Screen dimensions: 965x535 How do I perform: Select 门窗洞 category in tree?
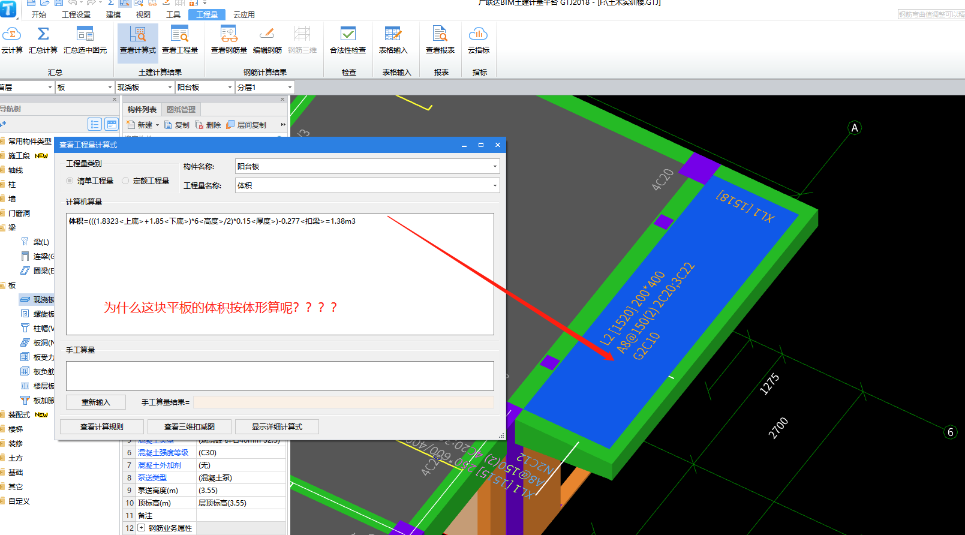pyautogui.click(x=19, y=213)
